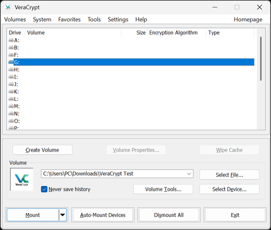Click Select File button

(x=229, y=175)
